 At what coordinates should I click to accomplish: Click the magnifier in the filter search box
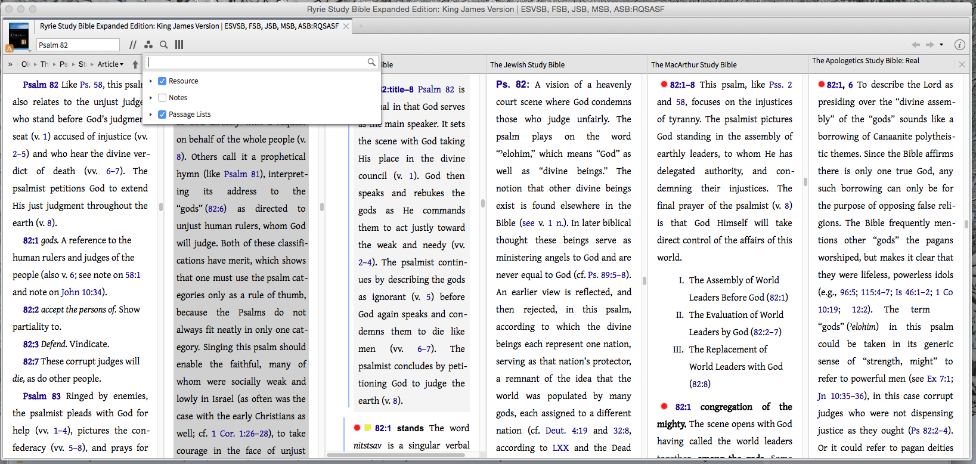click(x=371, y=62)
